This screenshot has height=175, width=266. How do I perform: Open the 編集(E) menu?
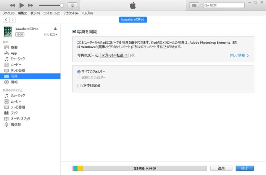pyautogui.click(x=23, y=13)
